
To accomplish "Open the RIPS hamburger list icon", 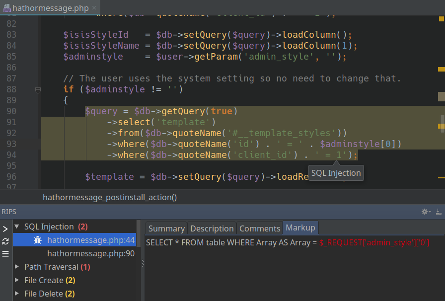I will coord(5,254).
